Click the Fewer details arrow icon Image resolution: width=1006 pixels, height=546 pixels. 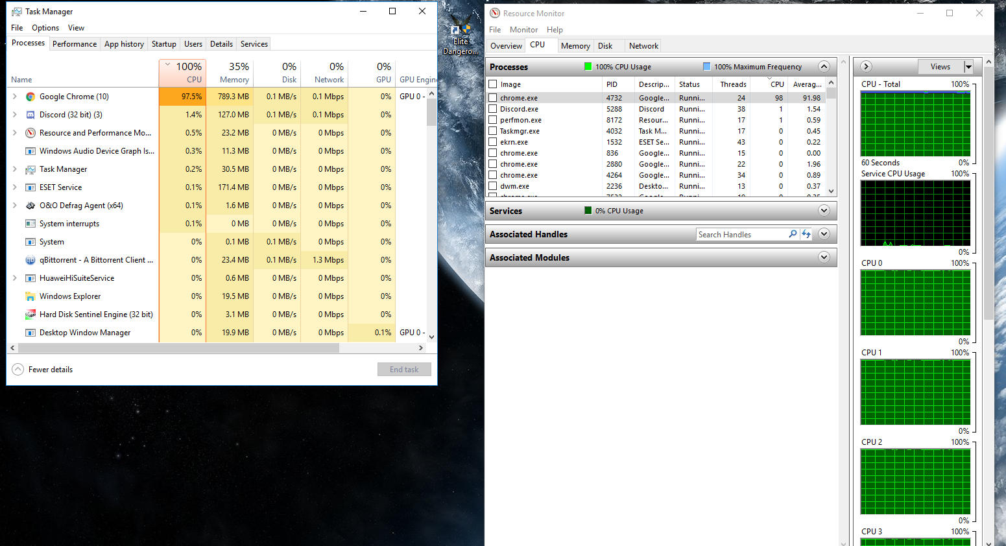pyautogui.click(x=18, y=370)
